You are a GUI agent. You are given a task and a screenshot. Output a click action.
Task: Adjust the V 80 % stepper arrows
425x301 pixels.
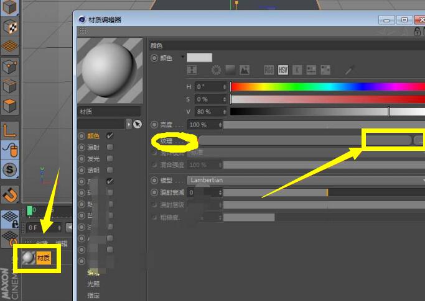[x=225, y=112]
